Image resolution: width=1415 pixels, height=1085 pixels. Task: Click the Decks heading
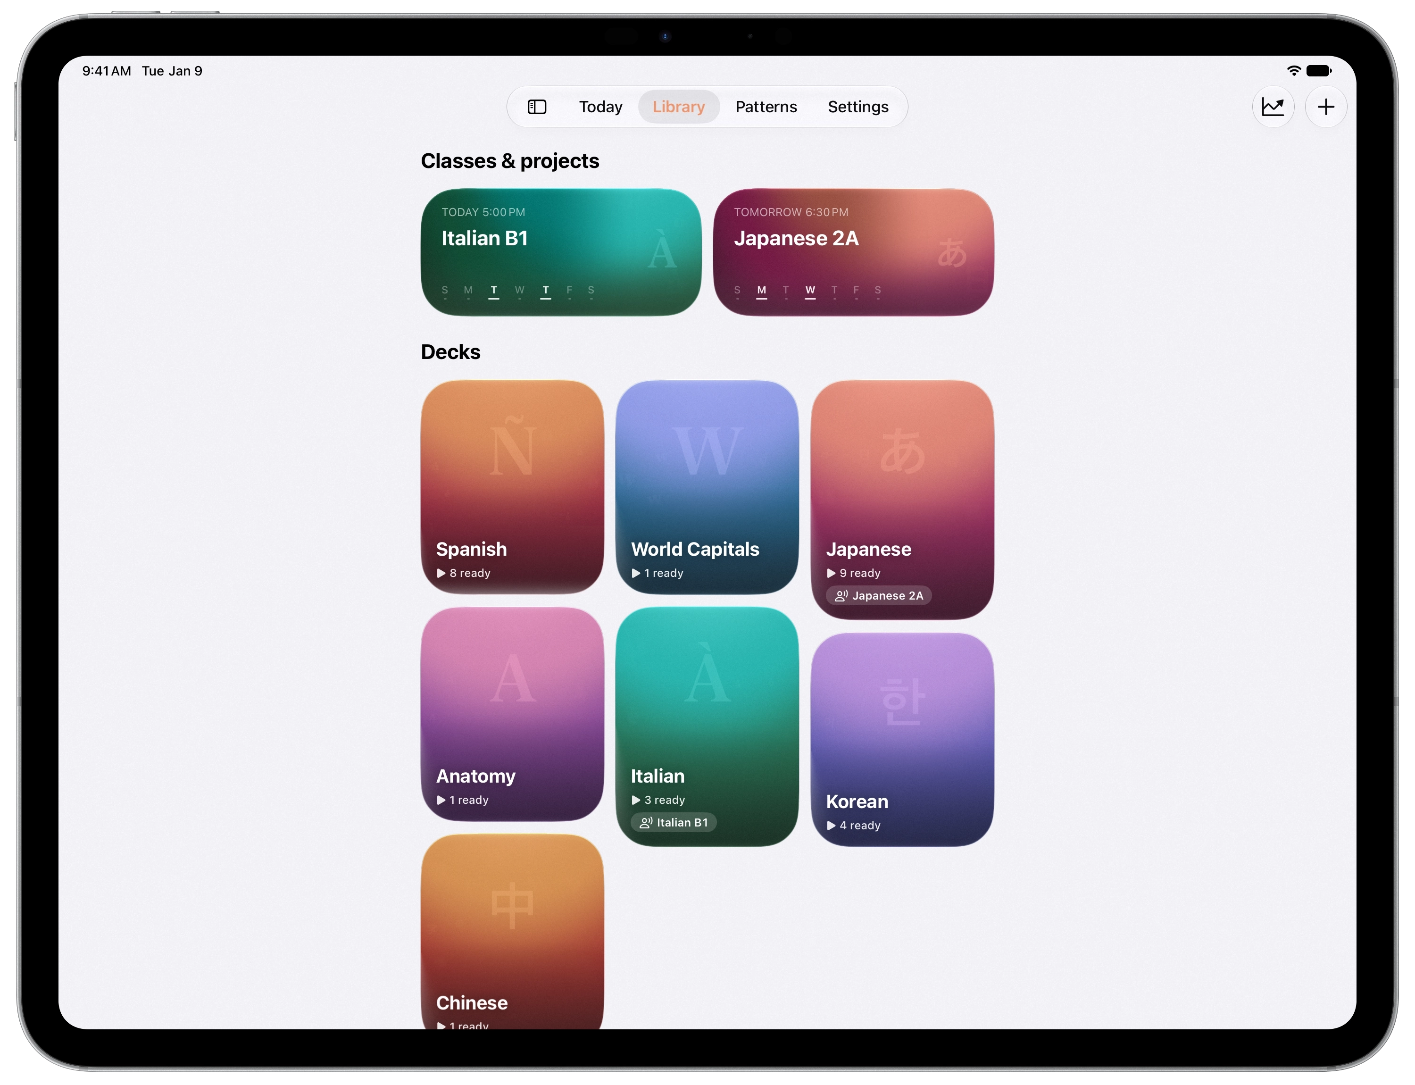450,352
